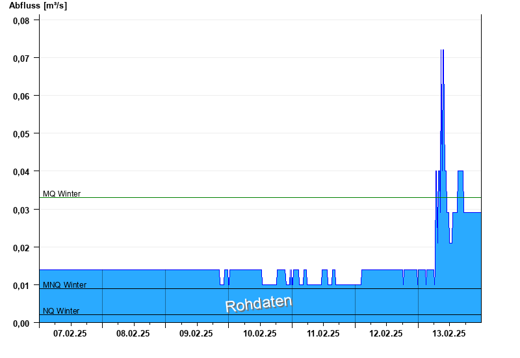This screenshot has width=520, height=358.
Task: Pick the 11.02.25 date label
Action: [x=323, y=333]
